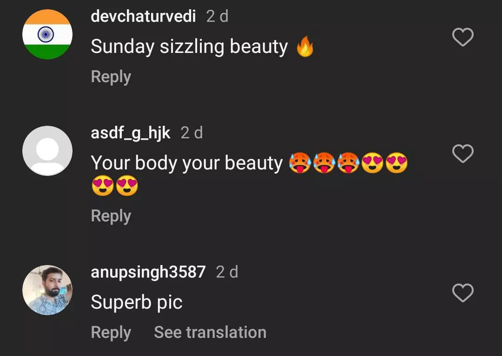Select the 'Sunday sizzling beauty' comment text
The image size is (502, 356).
pyautogui.click(x=189, y=47)
